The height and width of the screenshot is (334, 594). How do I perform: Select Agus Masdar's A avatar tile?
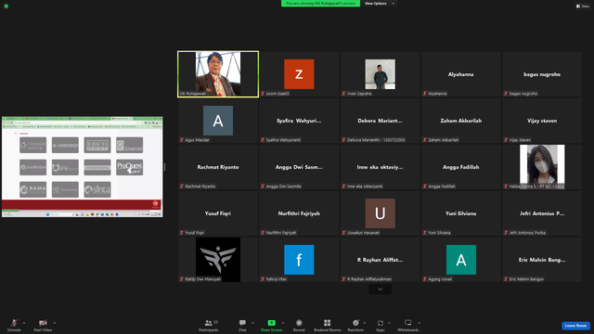pos(218,121)
